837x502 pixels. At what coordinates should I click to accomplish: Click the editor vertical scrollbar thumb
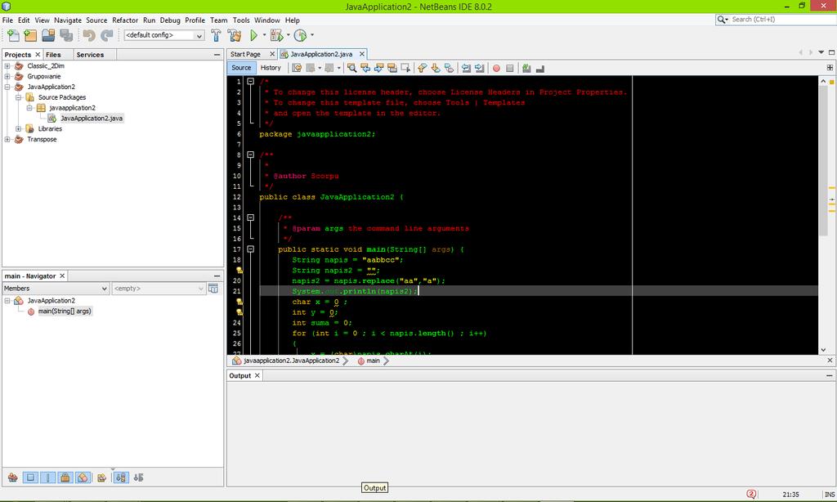coord(823,161)
